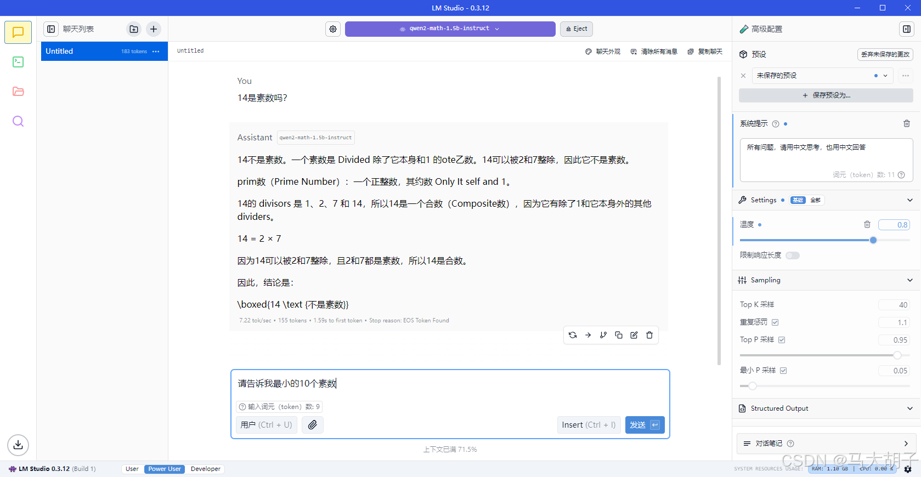Open the Discover search view
The width and height of the screenshot is (921, 477).
coord(18,121)
